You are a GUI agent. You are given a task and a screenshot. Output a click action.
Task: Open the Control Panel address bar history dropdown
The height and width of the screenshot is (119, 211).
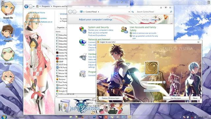[129, 12]
